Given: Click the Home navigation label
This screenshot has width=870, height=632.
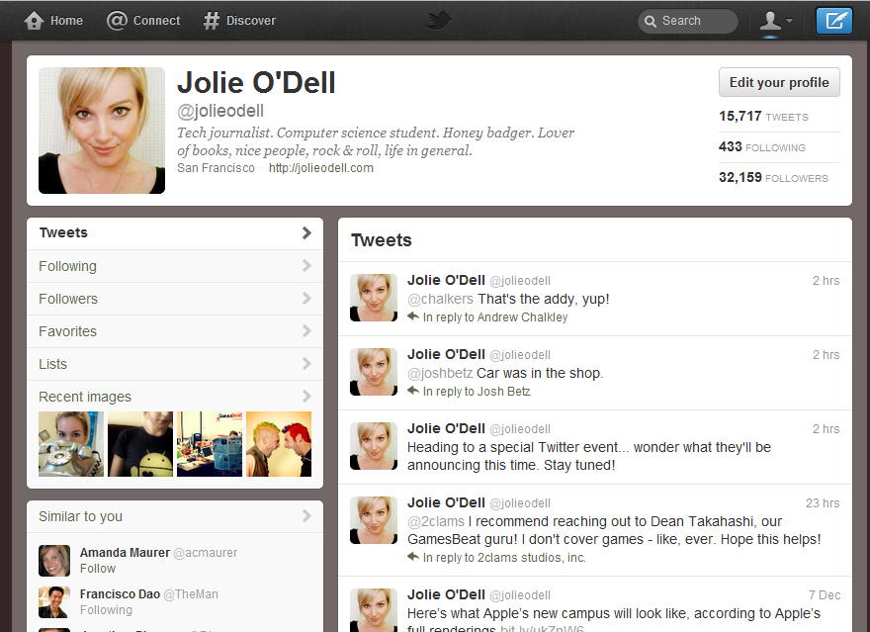Looking at the screenshot, I should [66, 21].
